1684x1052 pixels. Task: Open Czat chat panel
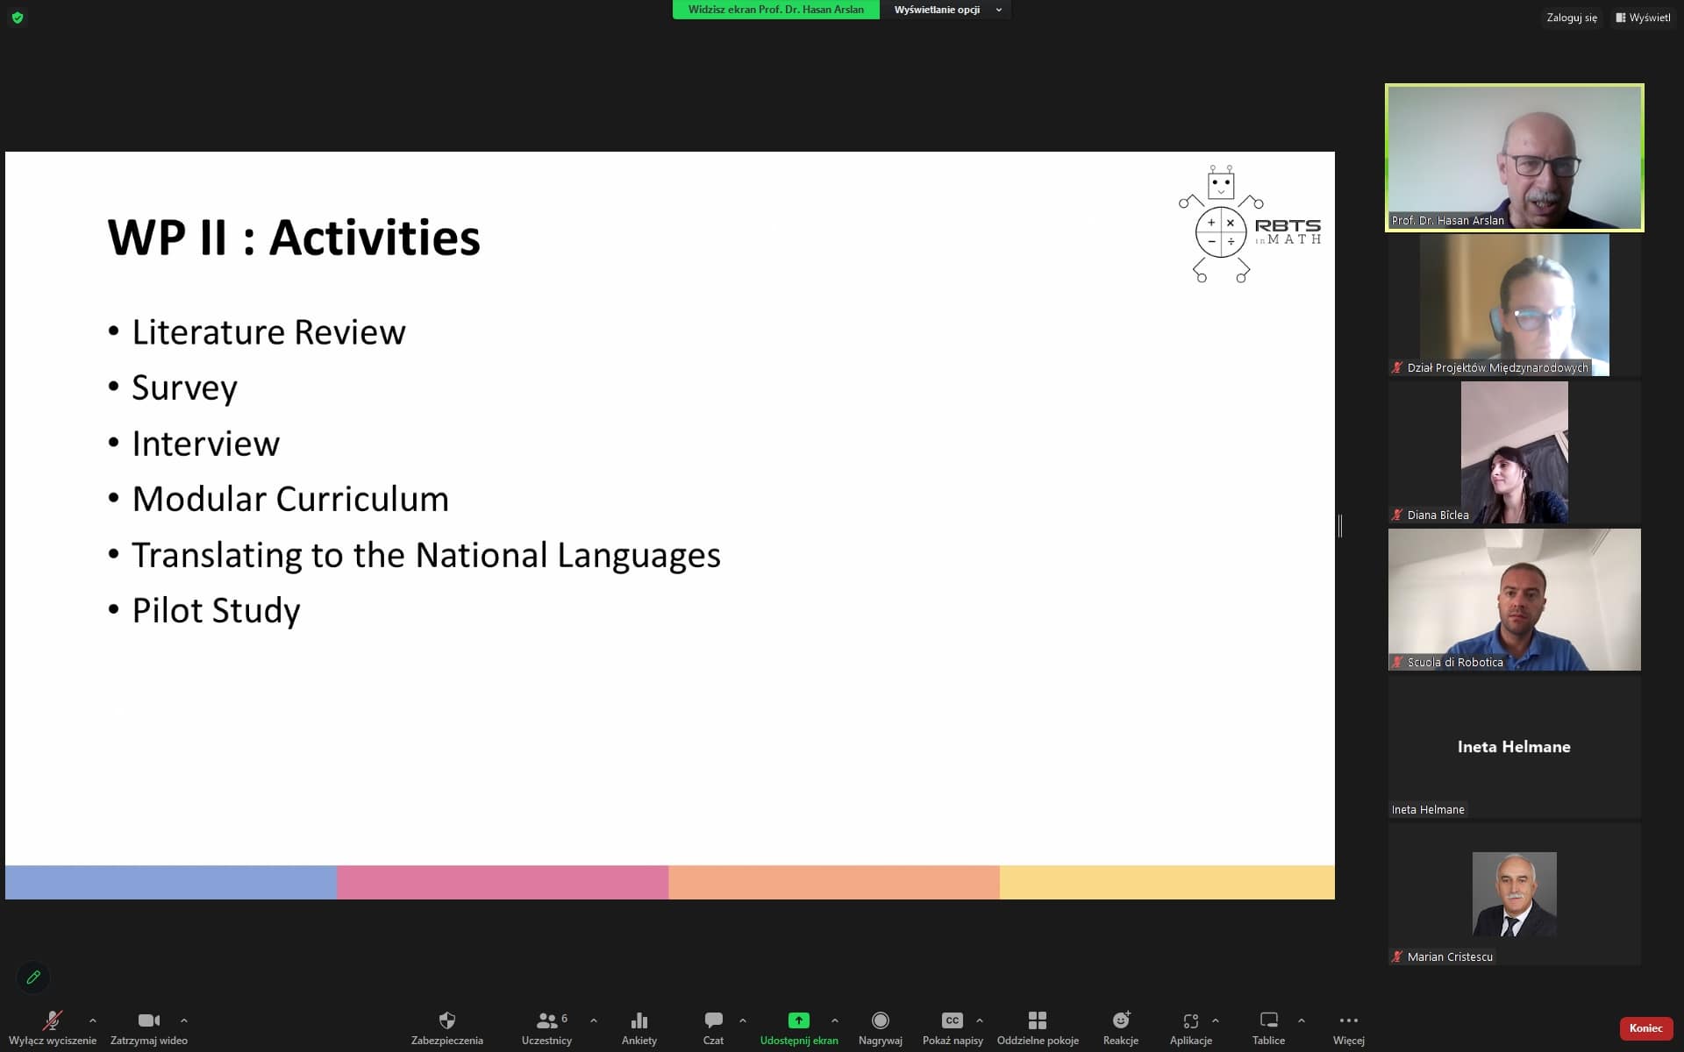713,1027
